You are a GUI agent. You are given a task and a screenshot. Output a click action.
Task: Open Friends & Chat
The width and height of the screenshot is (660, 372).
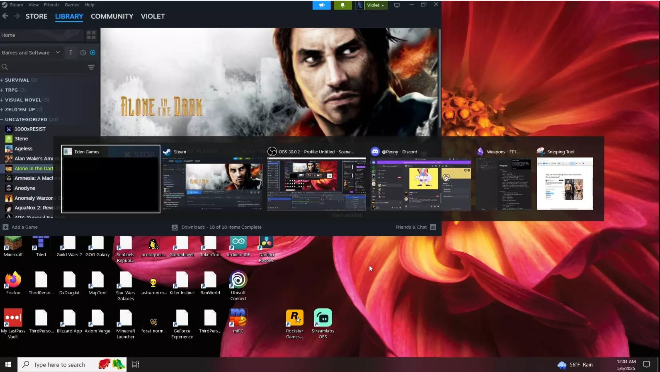point(415,227)
